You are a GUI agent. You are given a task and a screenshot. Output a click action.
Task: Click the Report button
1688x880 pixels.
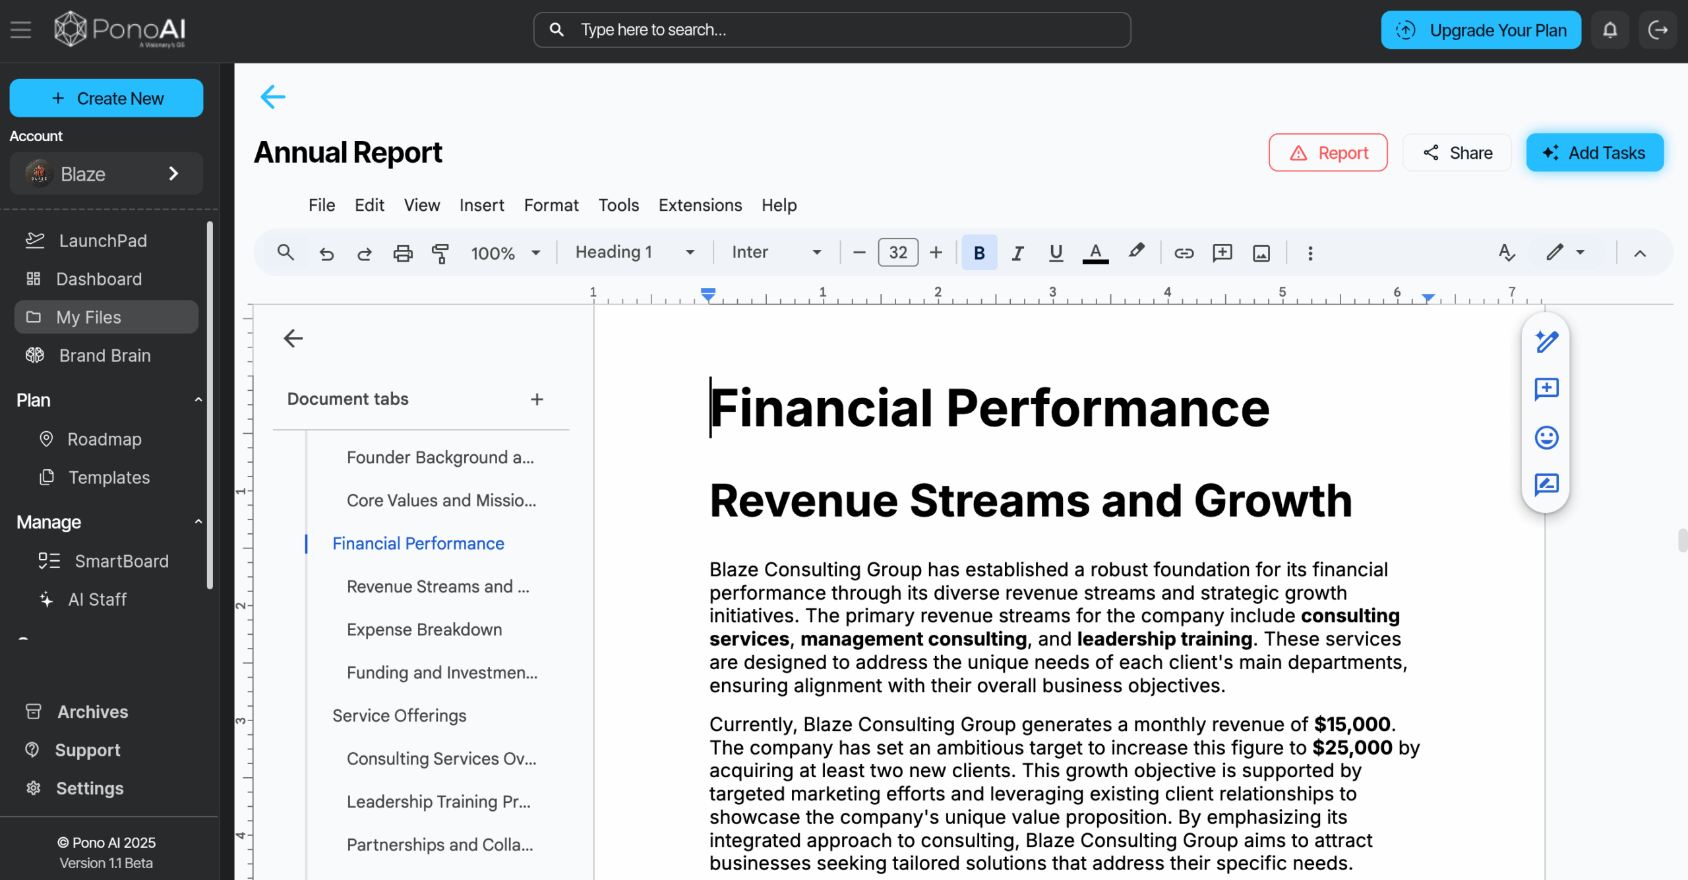[x=1328, y=153]
